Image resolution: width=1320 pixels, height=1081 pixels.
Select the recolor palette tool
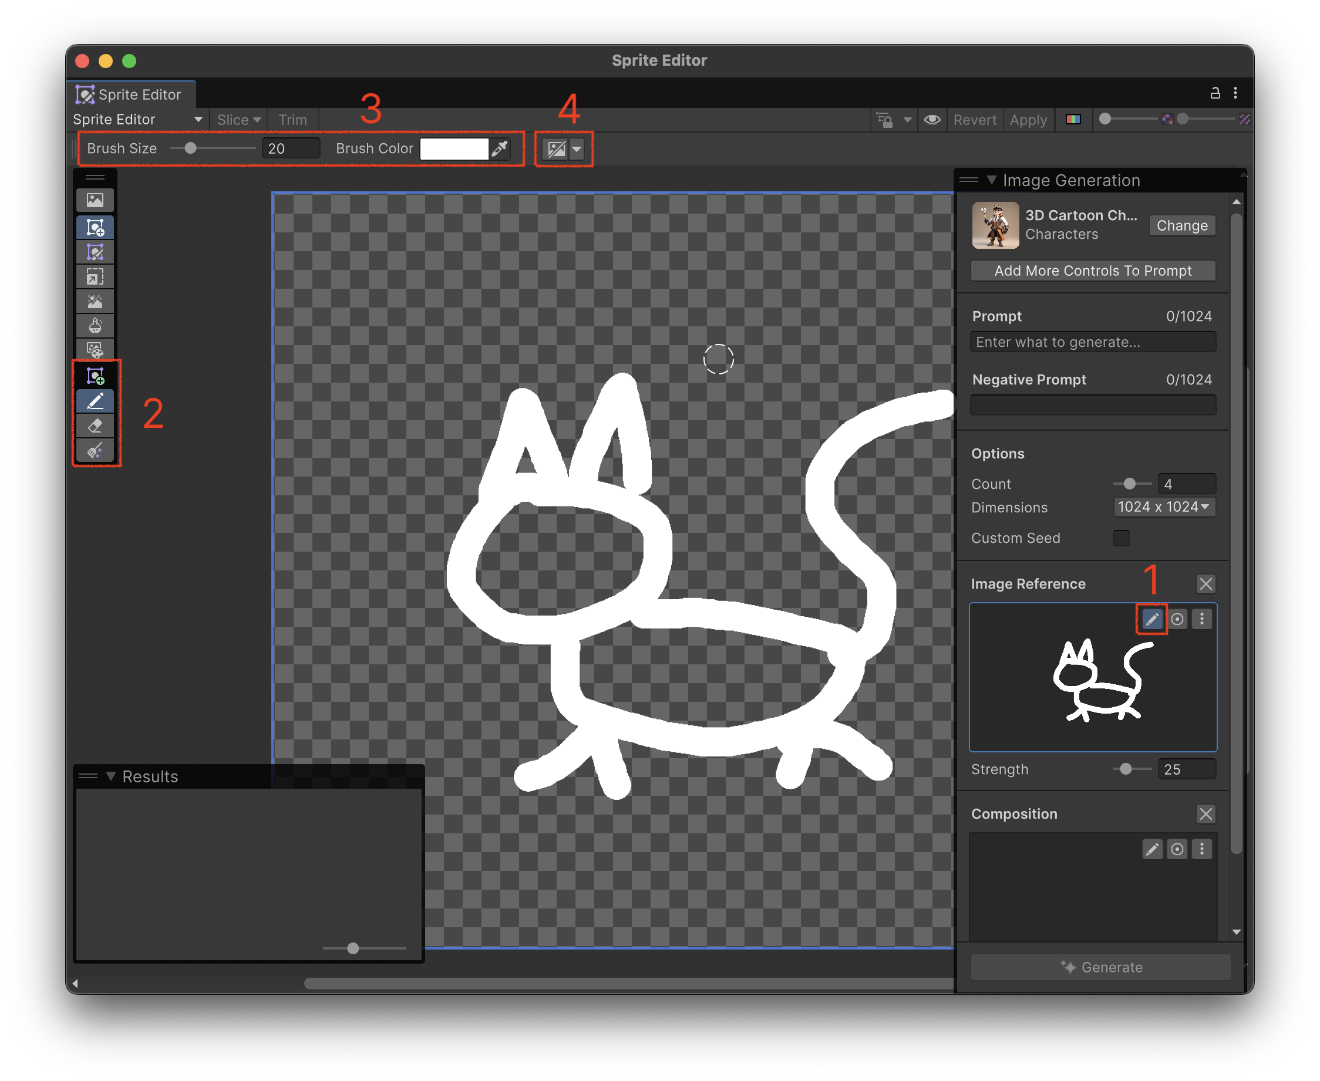coord(96,349)
